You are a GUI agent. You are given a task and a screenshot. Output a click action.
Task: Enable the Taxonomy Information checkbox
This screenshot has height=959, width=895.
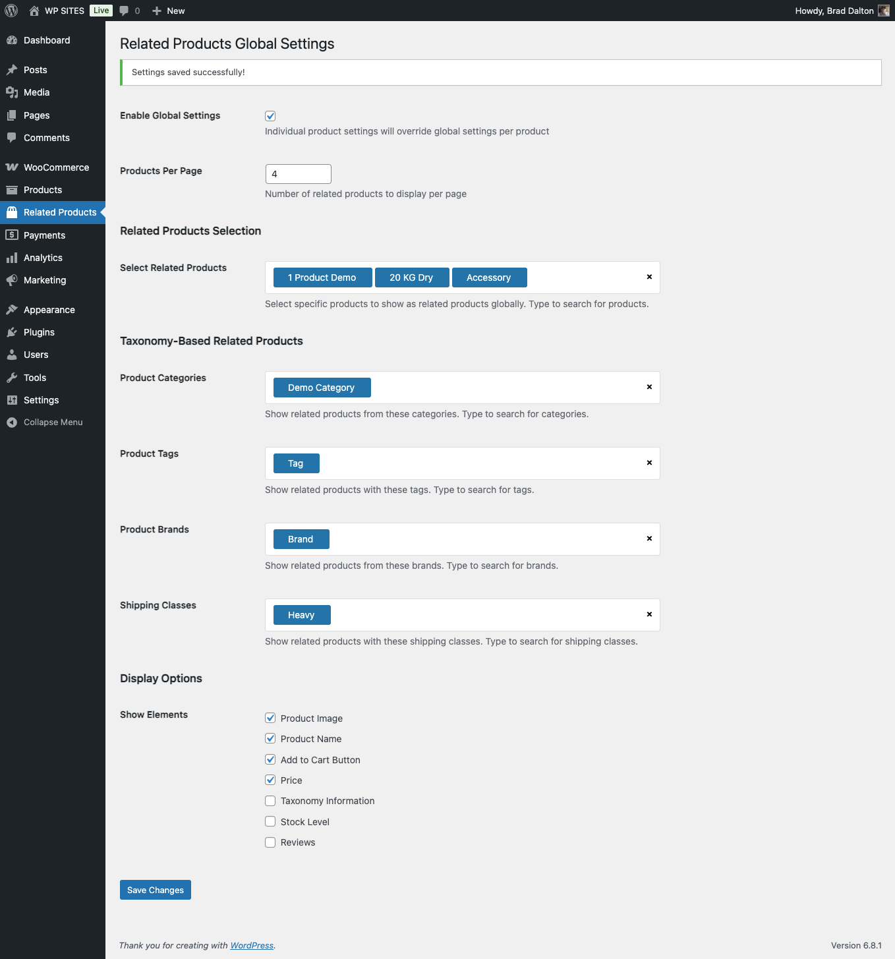[270, 801]
